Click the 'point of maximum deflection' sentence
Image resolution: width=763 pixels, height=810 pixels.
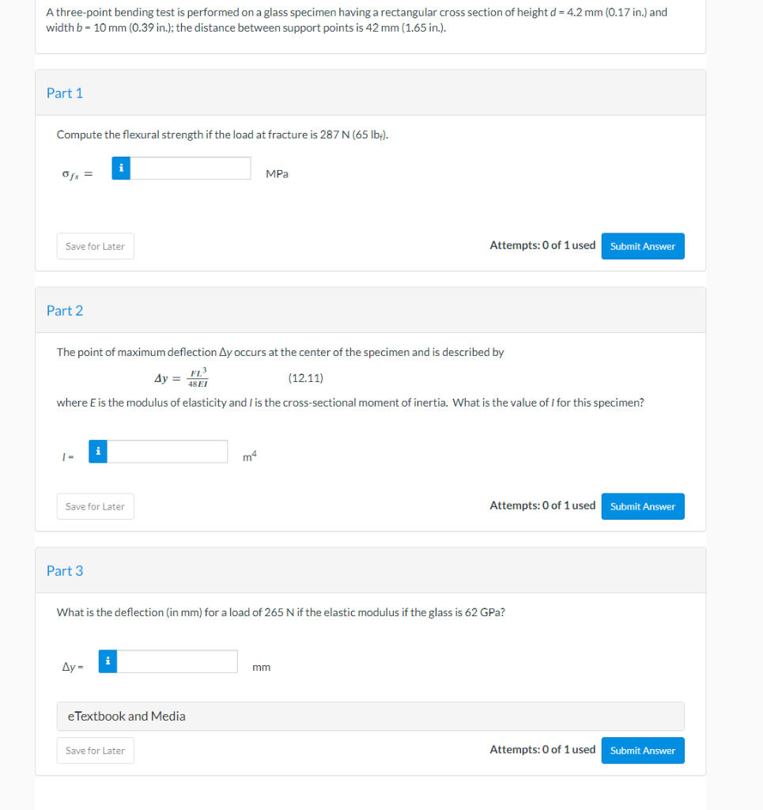click(x=281, y=352)
